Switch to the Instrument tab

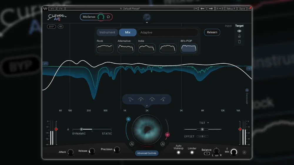click(x=107, y=32)
